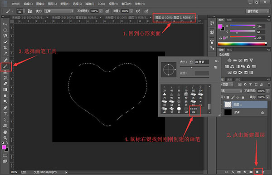Click the foreground color swatch in Color panel
Image resolution: width=272 pixels, height=175 pixels.
[220, 26]
